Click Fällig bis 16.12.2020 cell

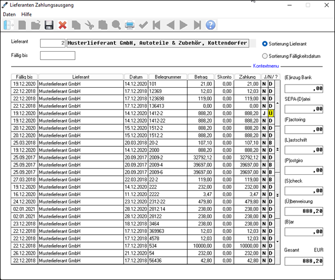(24, 194)
